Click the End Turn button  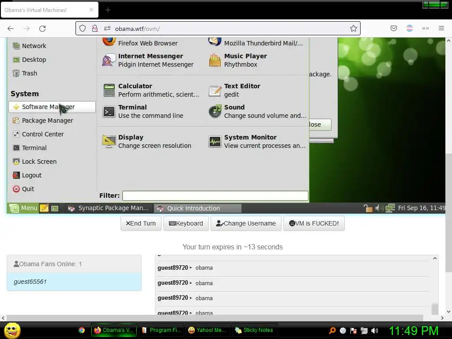tap(141, 223)
